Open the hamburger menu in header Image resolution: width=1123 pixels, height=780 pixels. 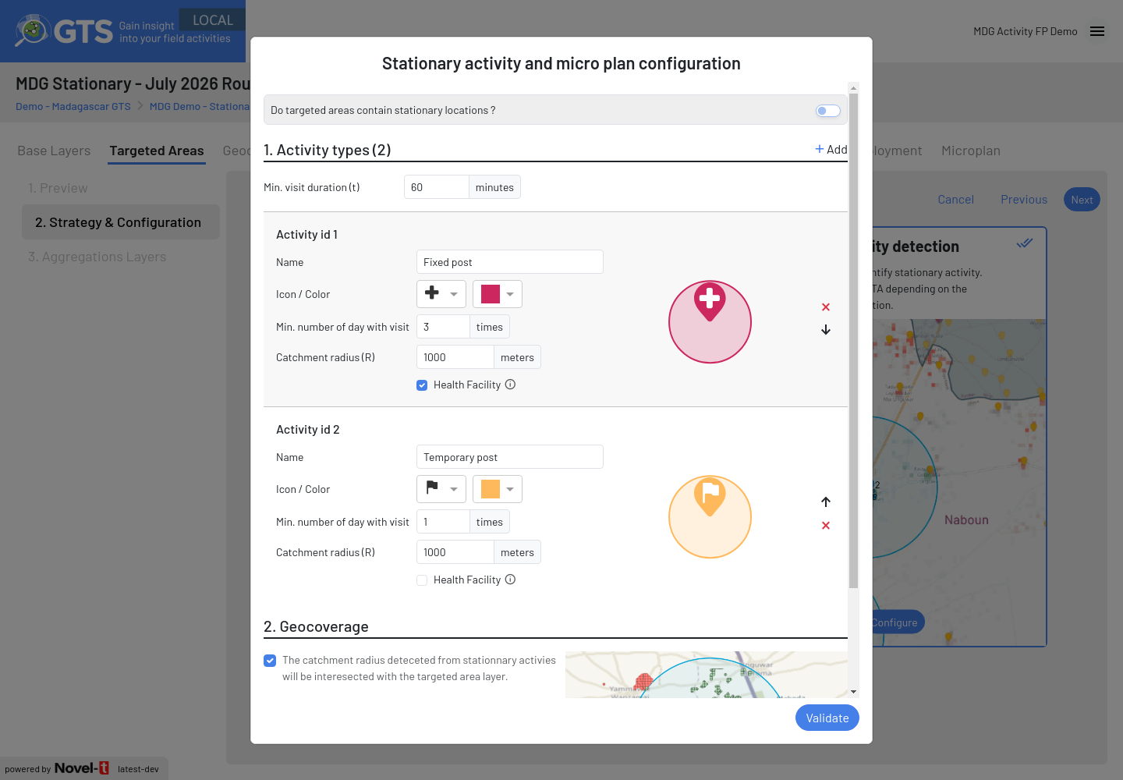[x=1097, y=31]
